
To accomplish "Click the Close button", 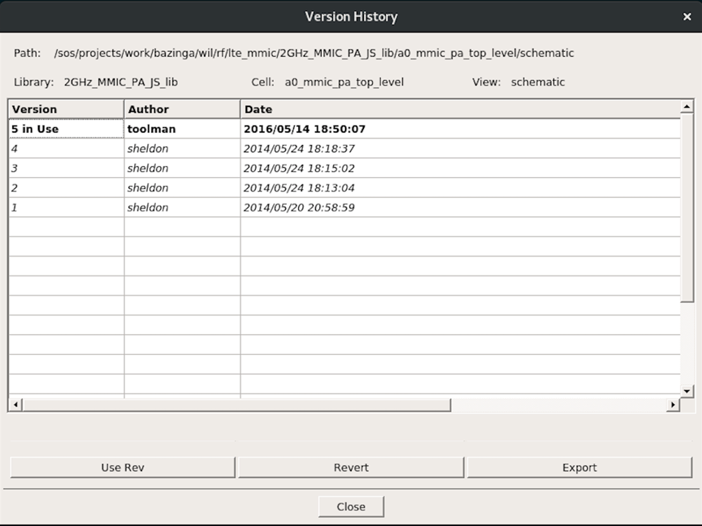I will [351, 506].
